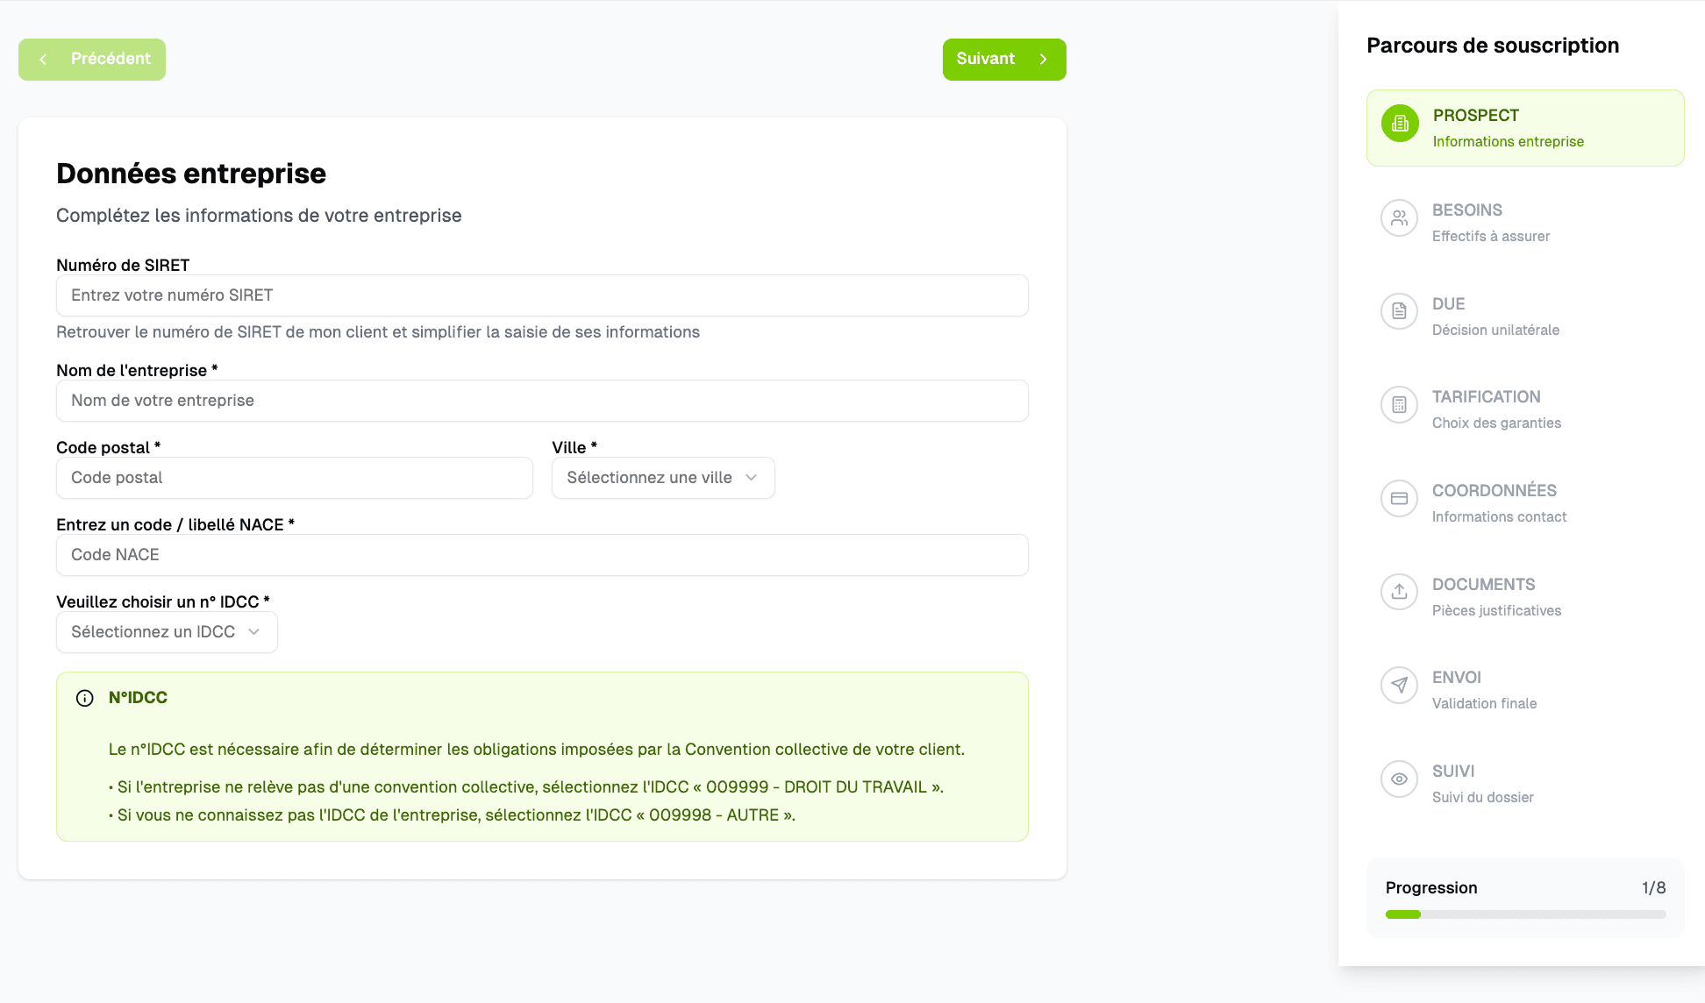Click the DUE document icon

point(1399,311)
